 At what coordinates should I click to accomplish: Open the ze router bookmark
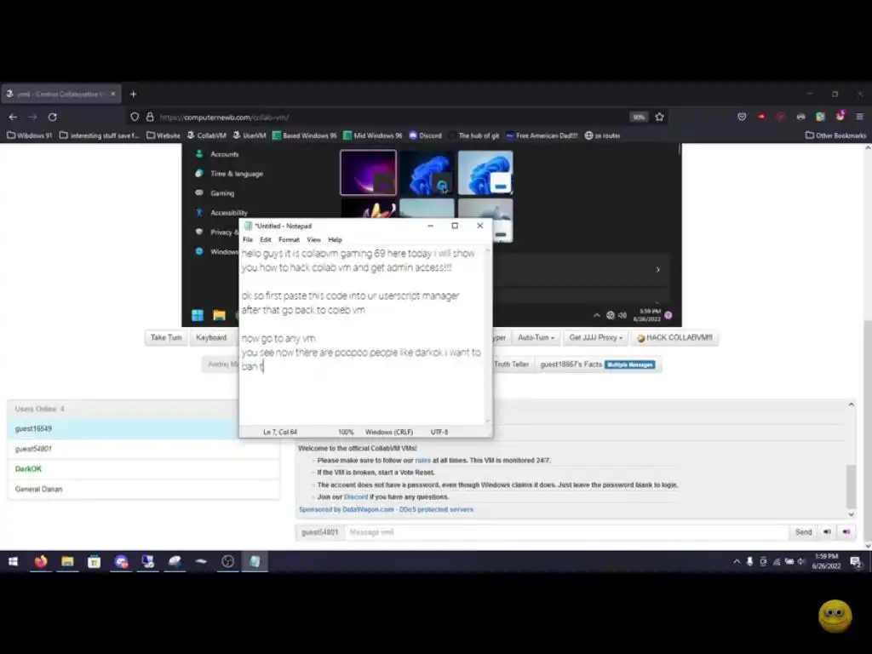602,135
